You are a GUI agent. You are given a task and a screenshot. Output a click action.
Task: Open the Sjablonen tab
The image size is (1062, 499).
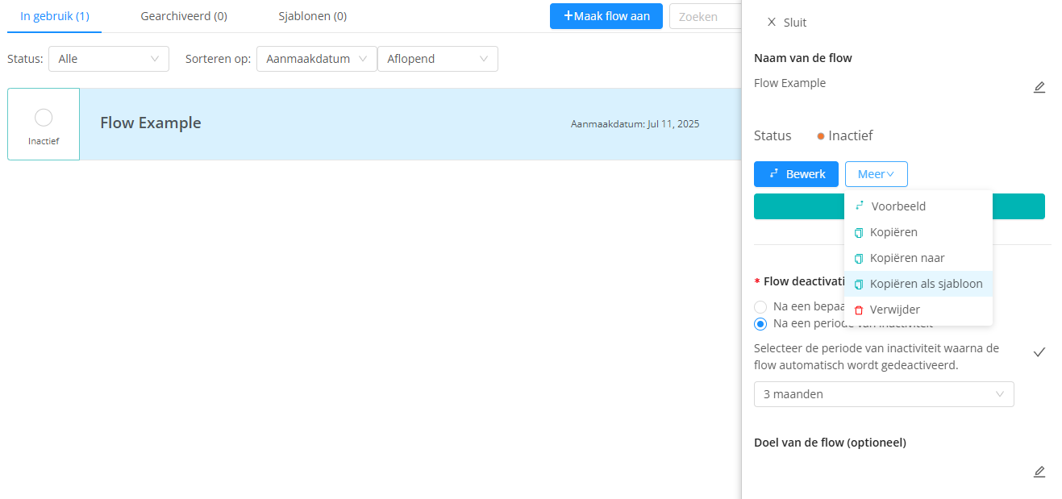click(312, 16)
